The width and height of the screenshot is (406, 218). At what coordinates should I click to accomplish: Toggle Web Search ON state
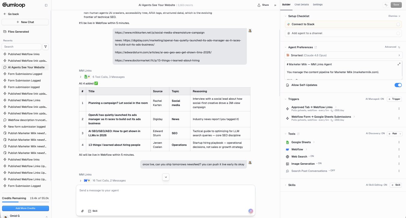(x=311, y=156)
